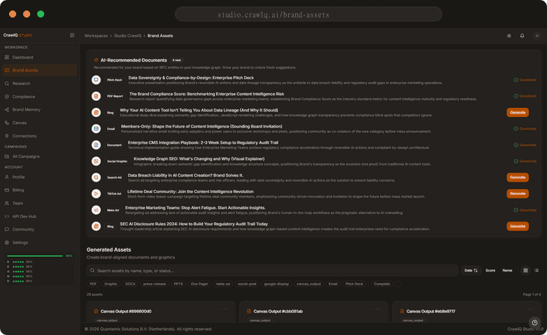Filter by PPTX tag
The height and width of the screenshot is (335, 547).
(x=178, y=284)
